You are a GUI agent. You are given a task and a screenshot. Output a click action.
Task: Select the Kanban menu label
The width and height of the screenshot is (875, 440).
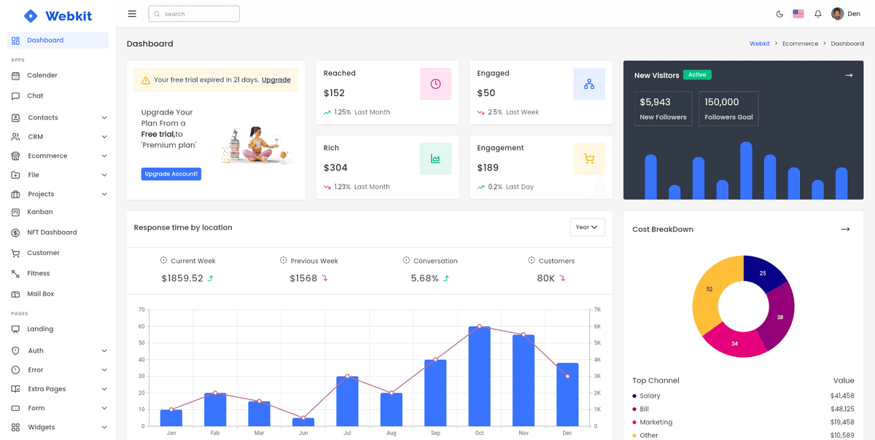pos(40,212)
